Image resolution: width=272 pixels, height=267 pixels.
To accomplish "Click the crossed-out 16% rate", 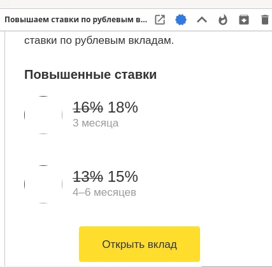I will point(88,107).
